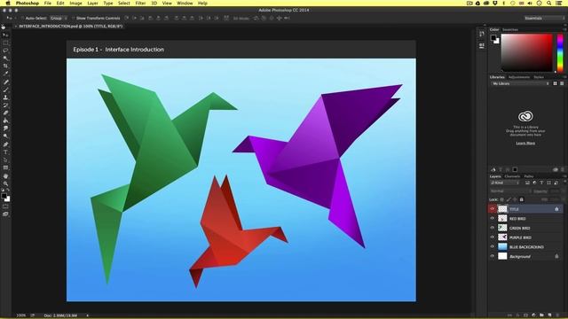Switch to the Swatches tab
The height and width of the screenshot is (319, 568).
click(x=510, y=29)
